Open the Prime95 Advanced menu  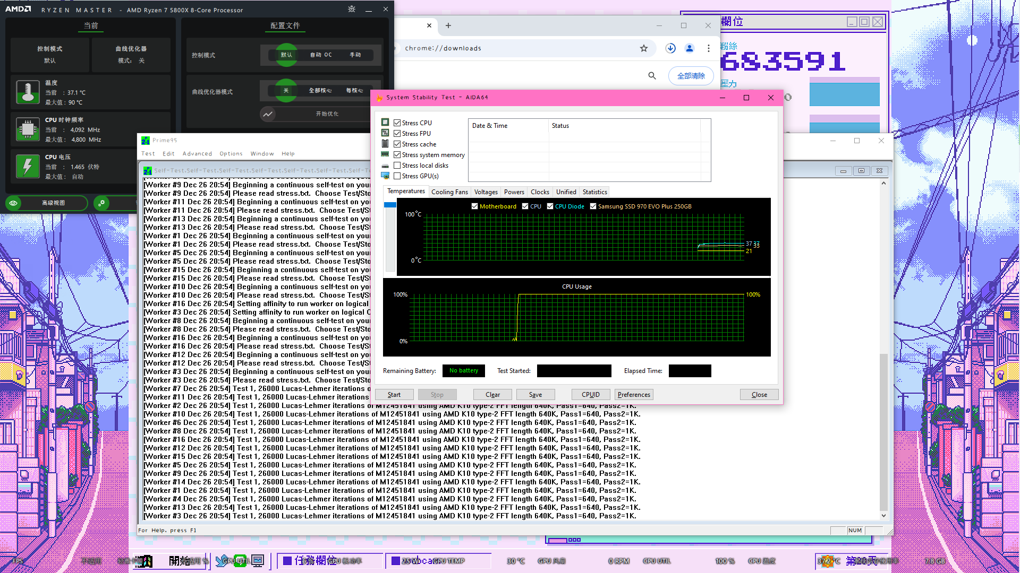tap(197, 154)
